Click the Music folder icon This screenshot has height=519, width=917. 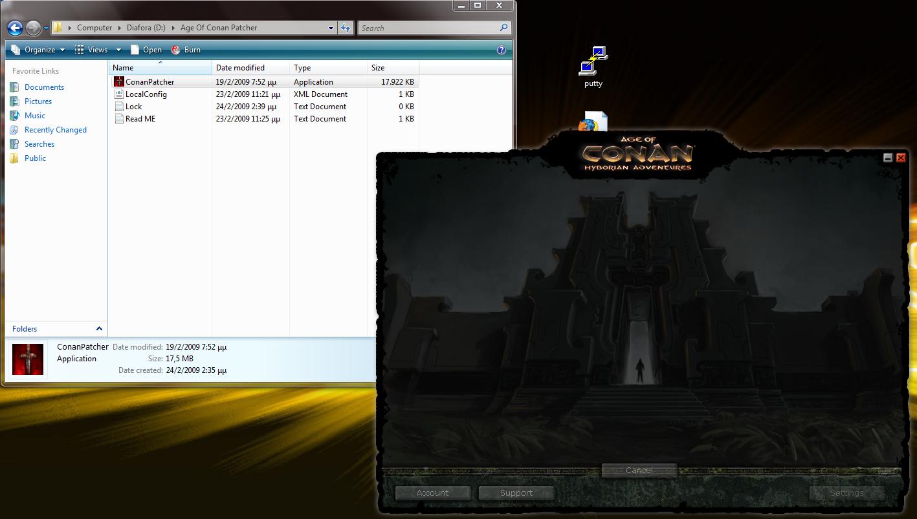15,116
